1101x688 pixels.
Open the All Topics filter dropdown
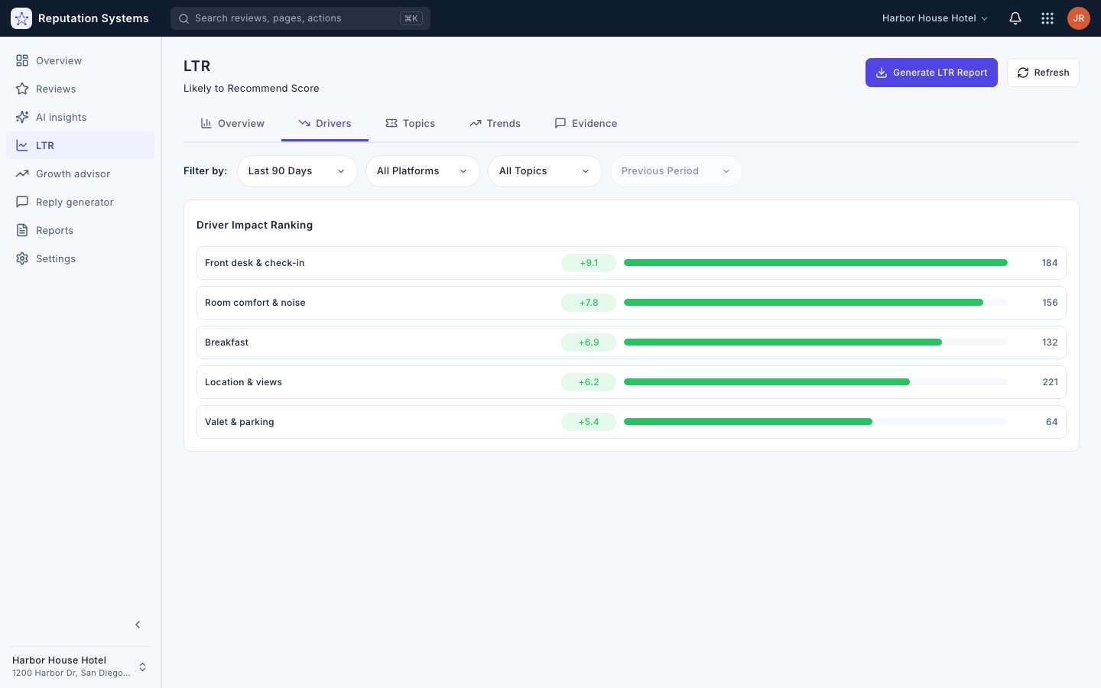[545, 171]
